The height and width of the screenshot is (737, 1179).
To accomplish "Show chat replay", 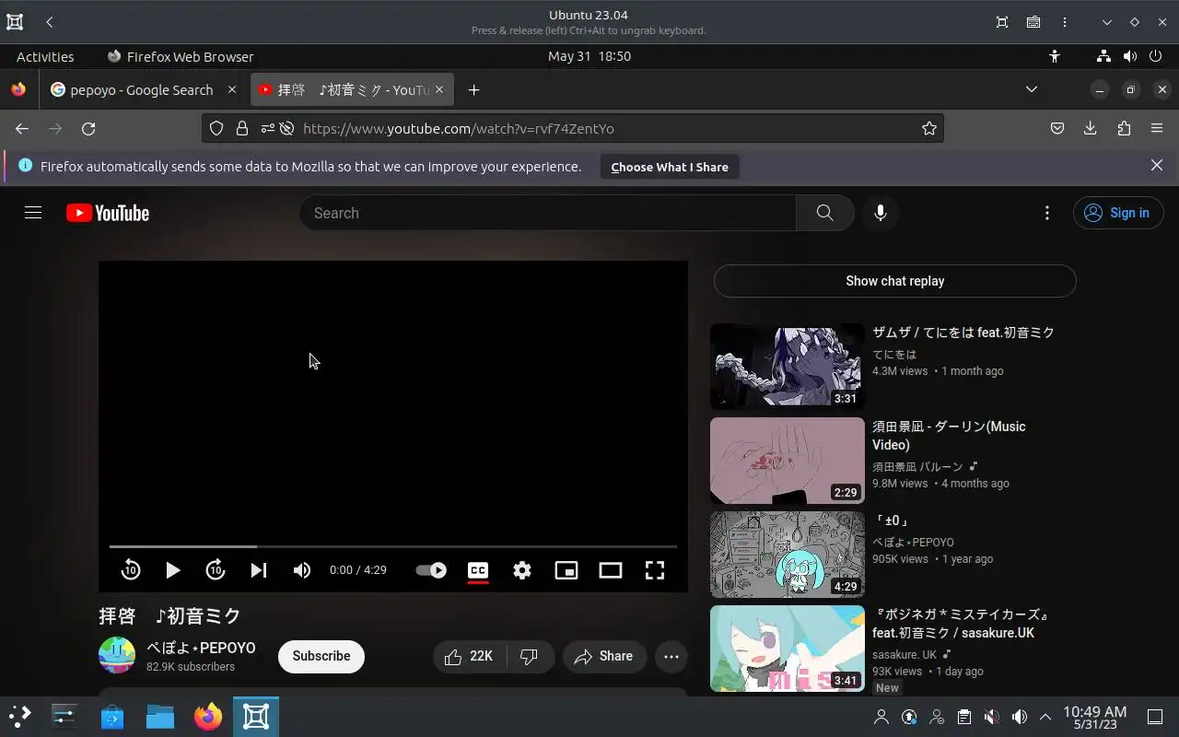I will click(894, 281).
